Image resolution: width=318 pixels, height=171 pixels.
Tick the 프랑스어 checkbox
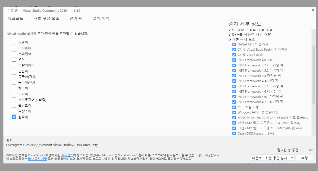tap(14, 111)
